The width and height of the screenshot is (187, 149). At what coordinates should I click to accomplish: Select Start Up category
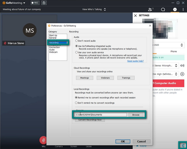point(53,35)
